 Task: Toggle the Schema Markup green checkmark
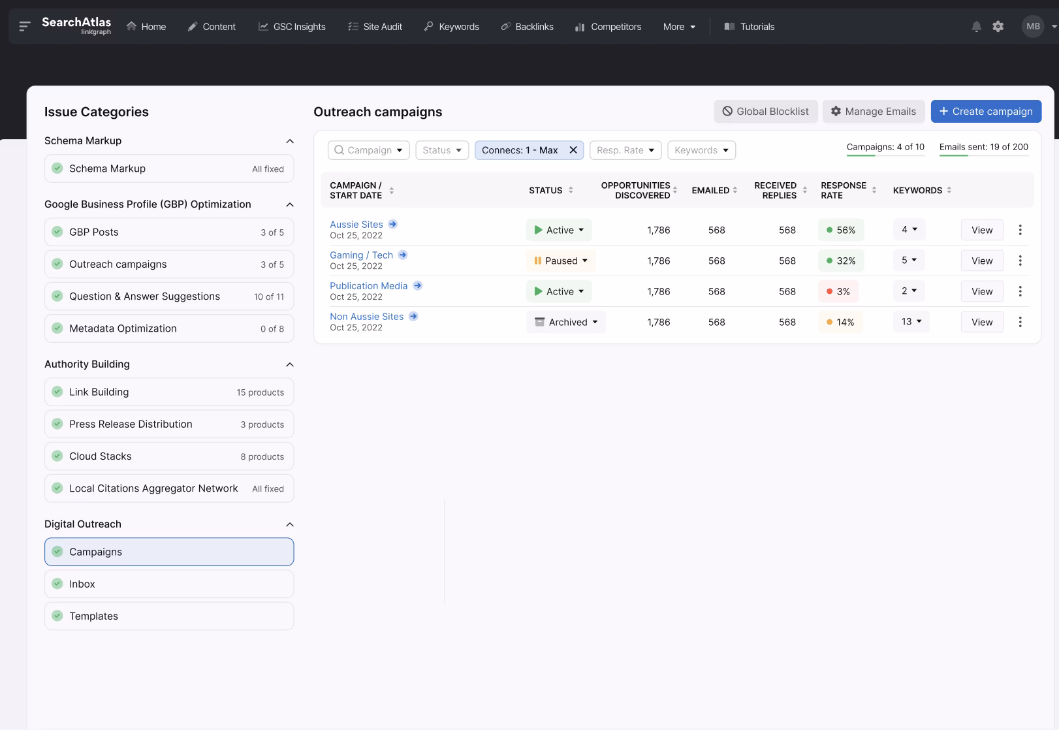pyautogui.click(x=57, y=168)
